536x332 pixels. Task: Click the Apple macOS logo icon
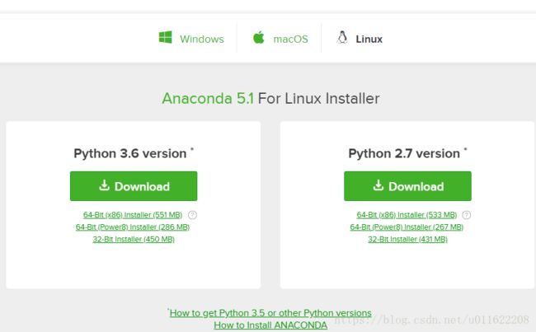click(x=258, y=37)
